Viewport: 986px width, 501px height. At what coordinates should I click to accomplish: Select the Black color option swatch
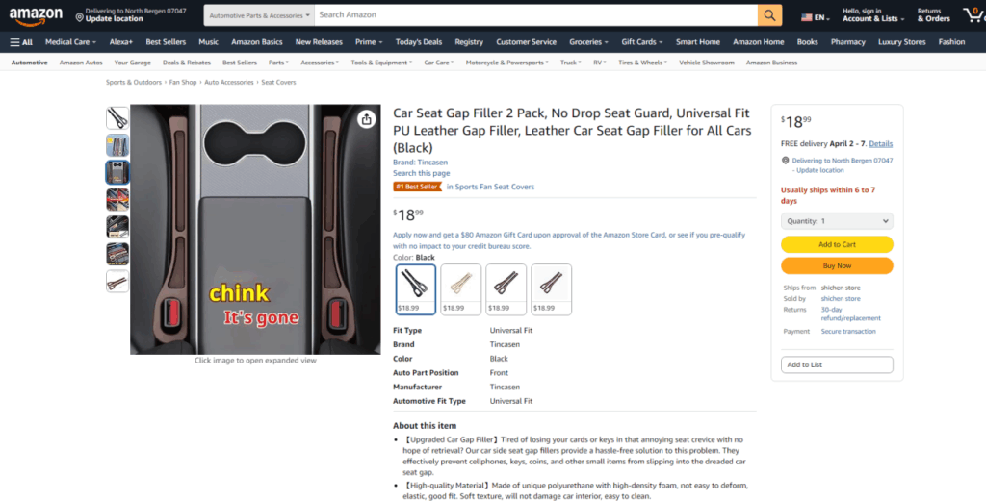pyautogui.click(x=416, y=289)
